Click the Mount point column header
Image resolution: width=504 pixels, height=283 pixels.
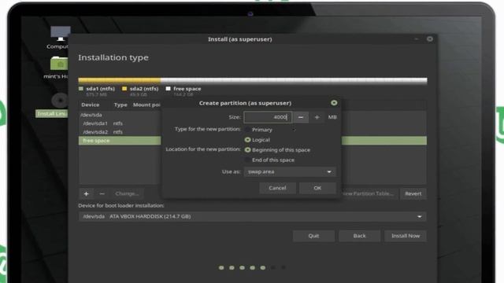coord(146,105)
